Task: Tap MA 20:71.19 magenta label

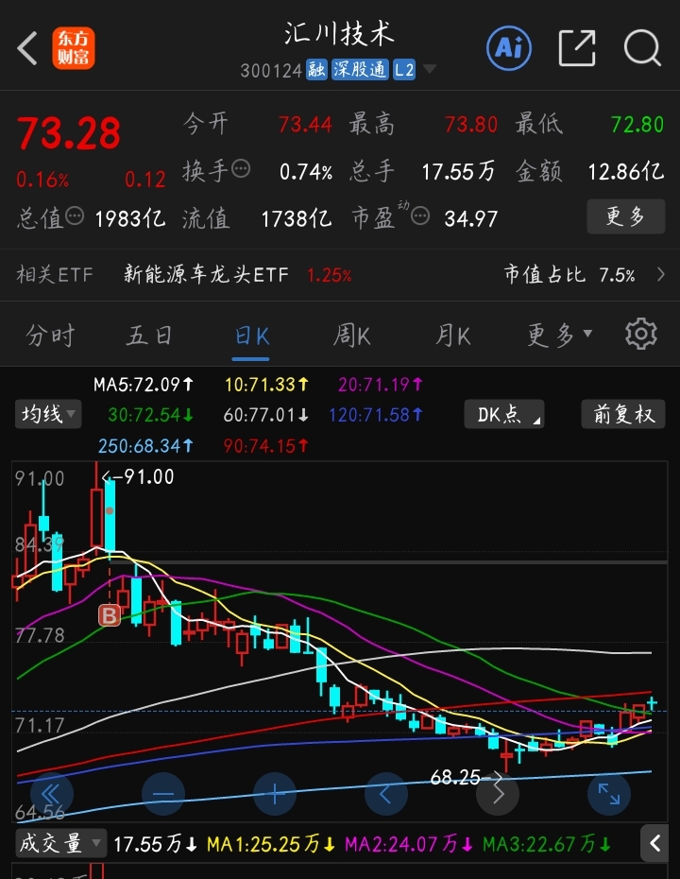Action: pyautogui.click(x=381, y=385)
